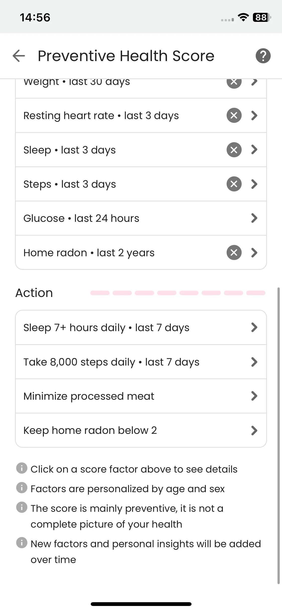Image resolution: width=282 pixels, height=612 pixels.
Task: Tap Wi-Fi icon in status bar
Action: 243,17
